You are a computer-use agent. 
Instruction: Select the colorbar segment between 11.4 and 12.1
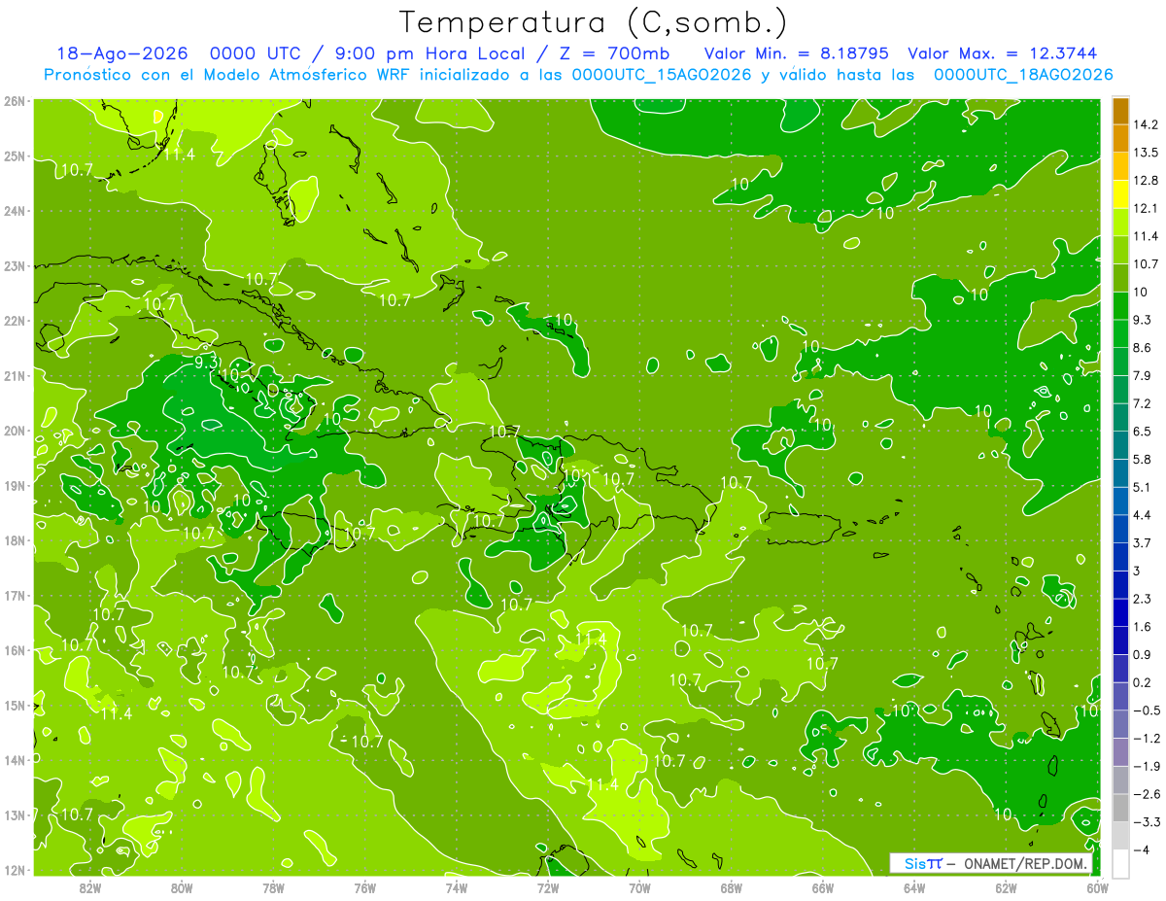tap(1120, 222)
